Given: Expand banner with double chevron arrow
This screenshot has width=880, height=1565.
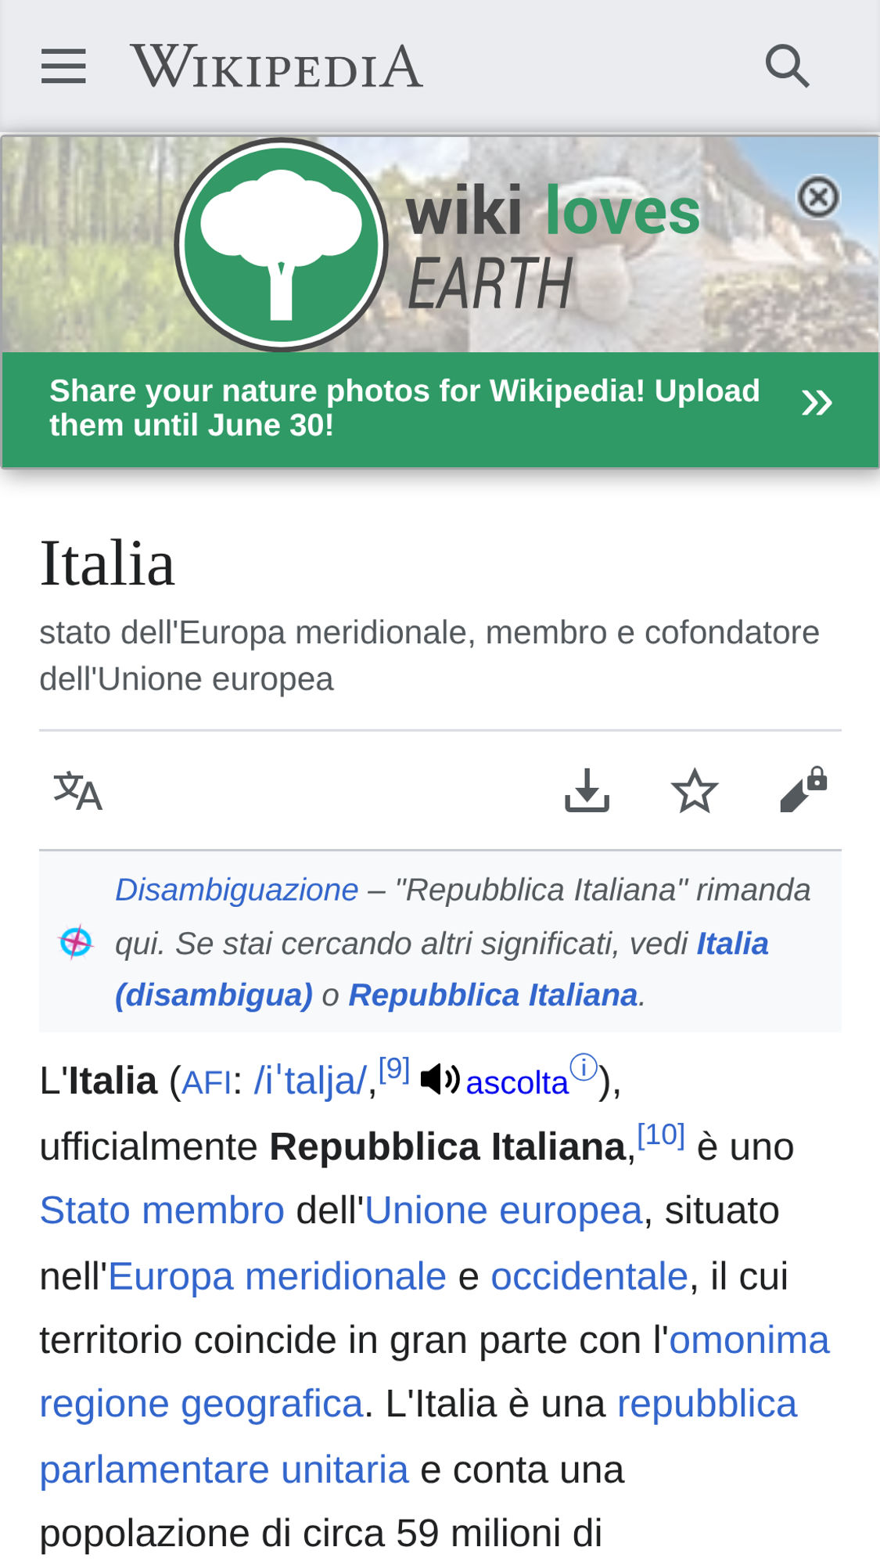Looking at the screenshot, I should (817, 403).
